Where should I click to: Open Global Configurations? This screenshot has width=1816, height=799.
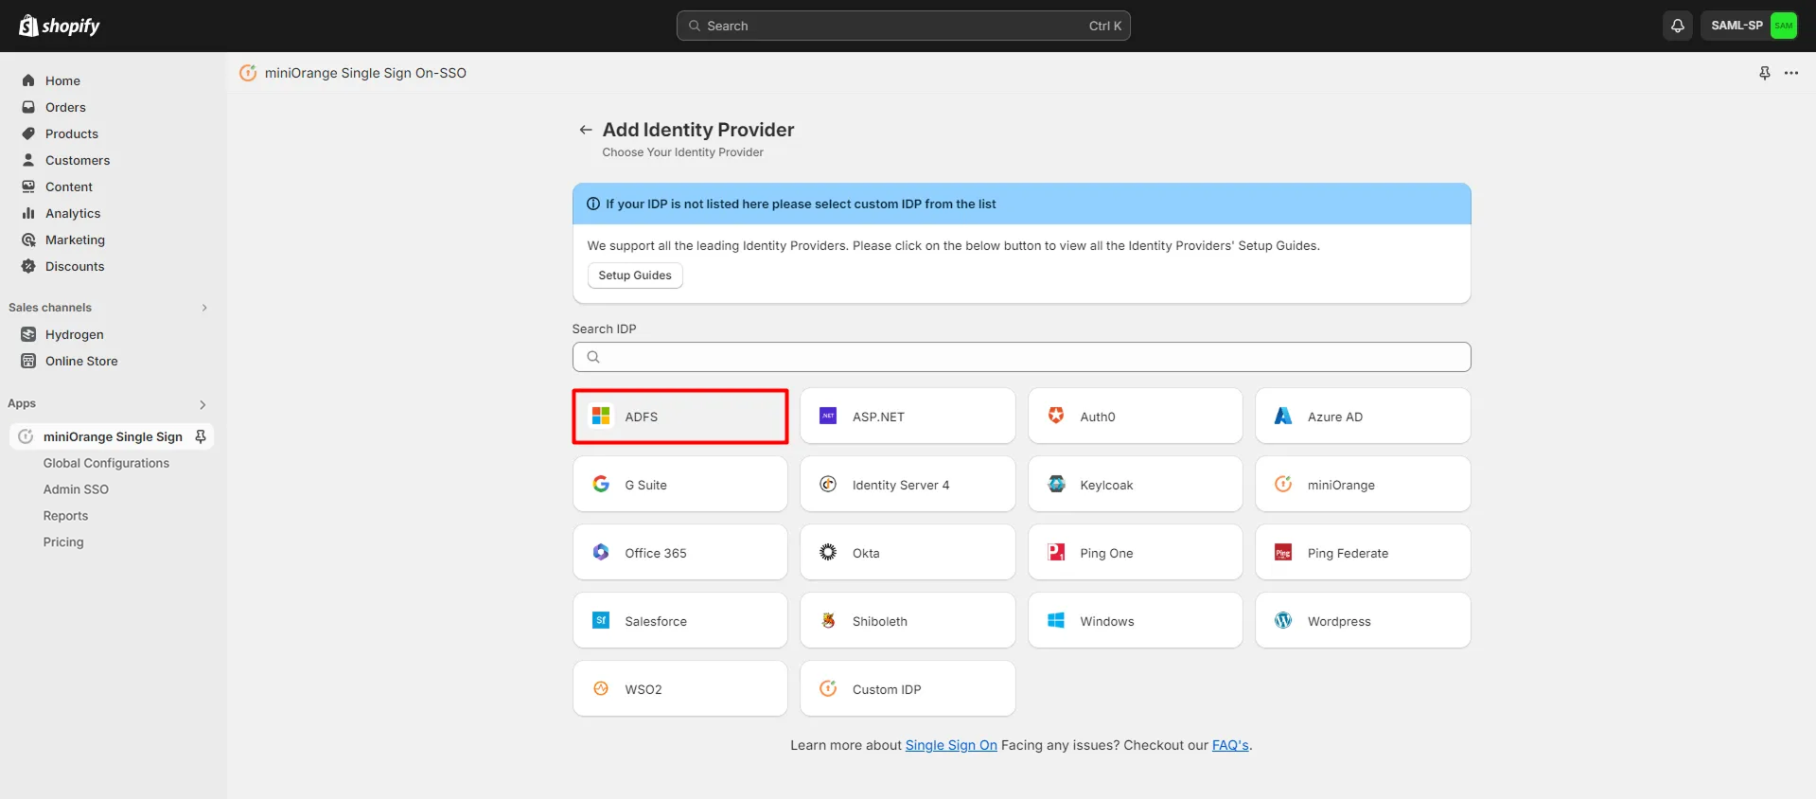106,463
